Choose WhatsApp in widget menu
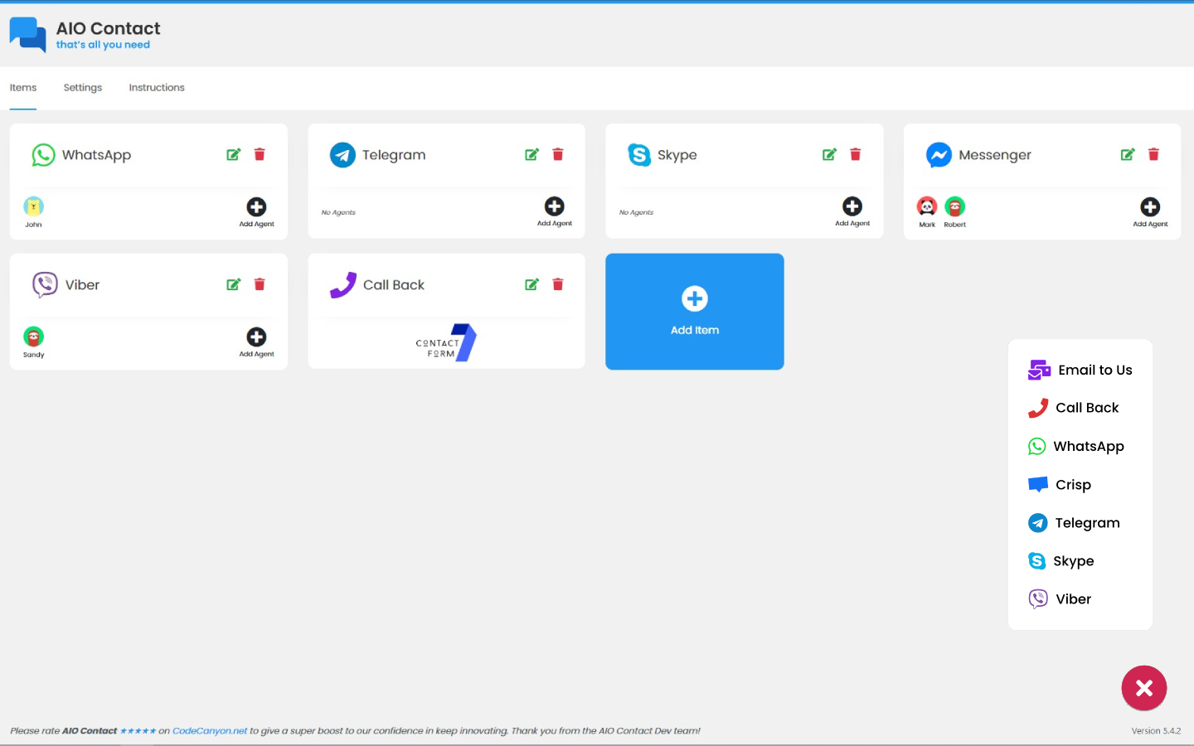1194x746 pixels. [x=1076, y=446]
